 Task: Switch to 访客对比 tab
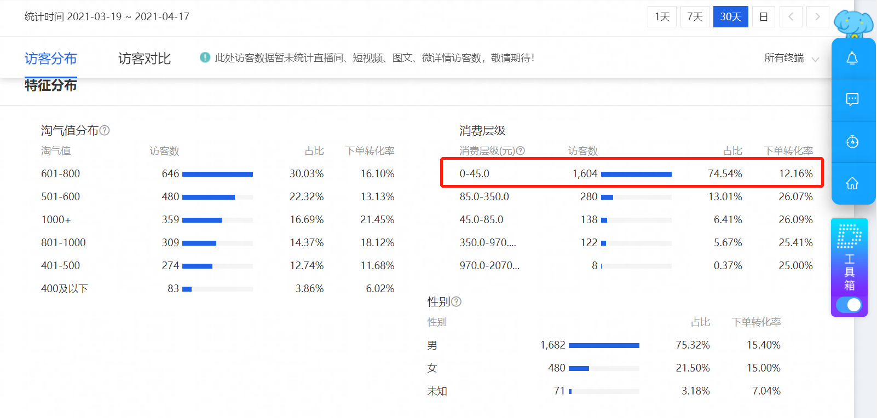[x=145, y=59]
